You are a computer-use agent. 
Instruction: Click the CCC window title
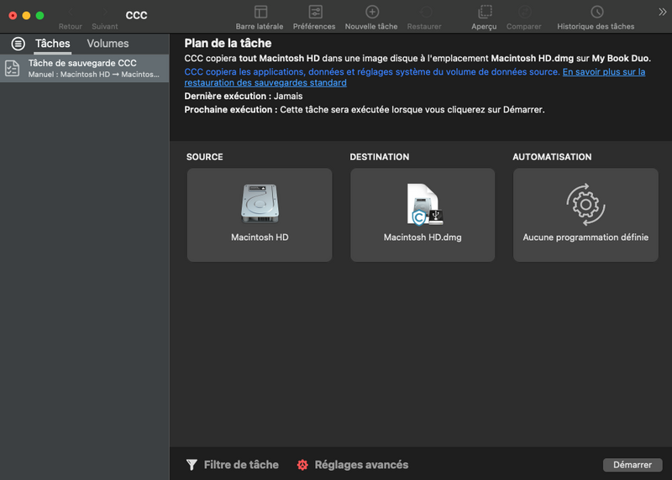click(136, 15)
